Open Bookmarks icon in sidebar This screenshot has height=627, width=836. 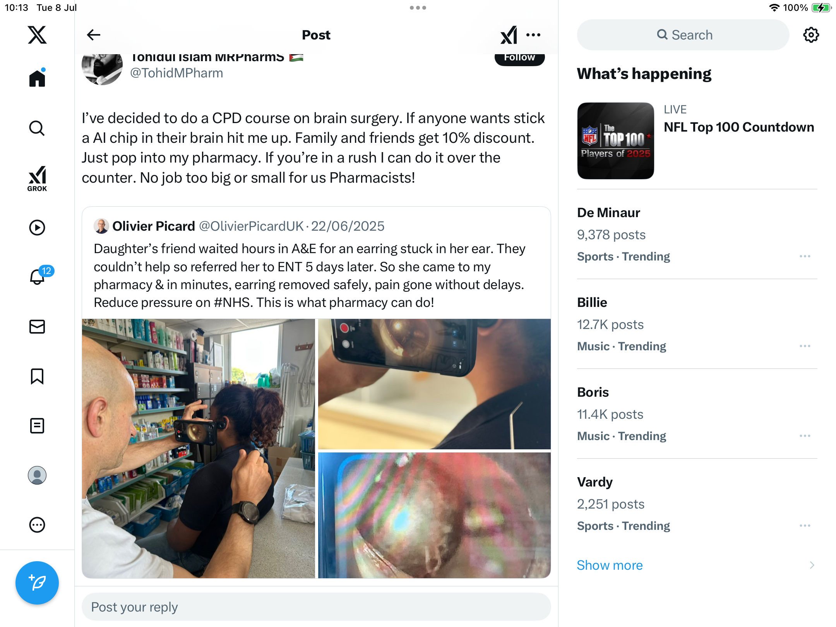pyautogui.click(x=37, y=376)
